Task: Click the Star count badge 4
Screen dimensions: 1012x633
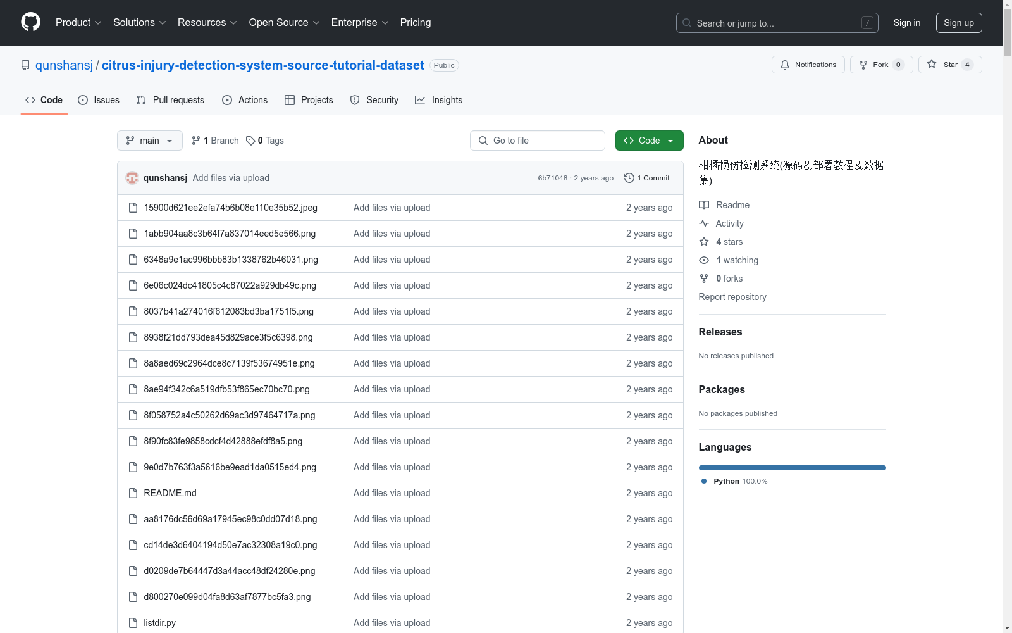Action: pyautogui.click(x=967, y=65)
